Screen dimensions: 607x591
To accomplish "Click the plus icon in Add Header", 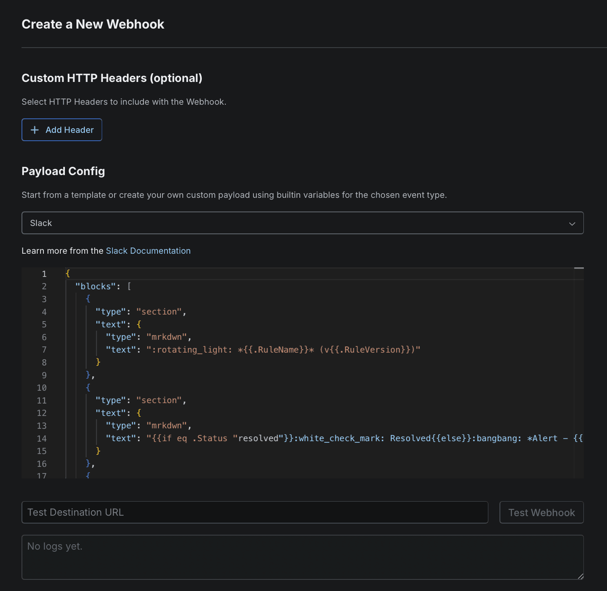I will pyautogui.click(x=35, y=130).
